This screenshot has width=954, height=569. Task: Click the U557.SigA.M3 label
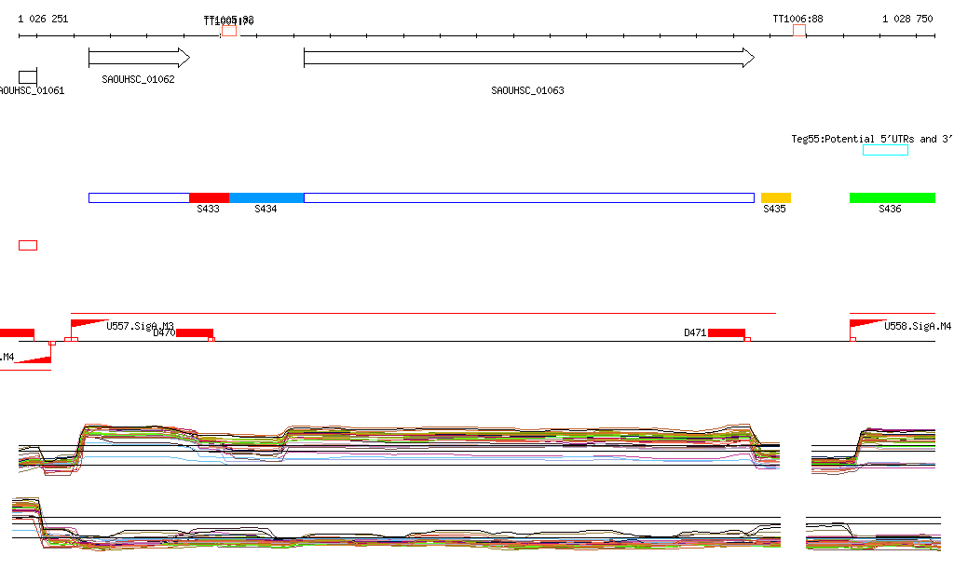[140, 326]
